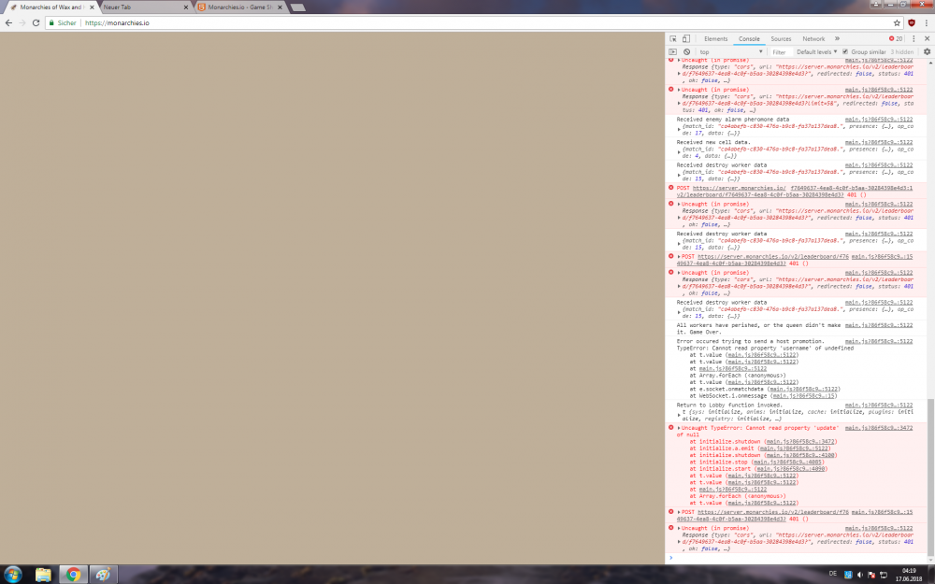The image size is (935, 584).
Task: Click the console scrollbar up arrow
Action: click(x=930, y=62)
